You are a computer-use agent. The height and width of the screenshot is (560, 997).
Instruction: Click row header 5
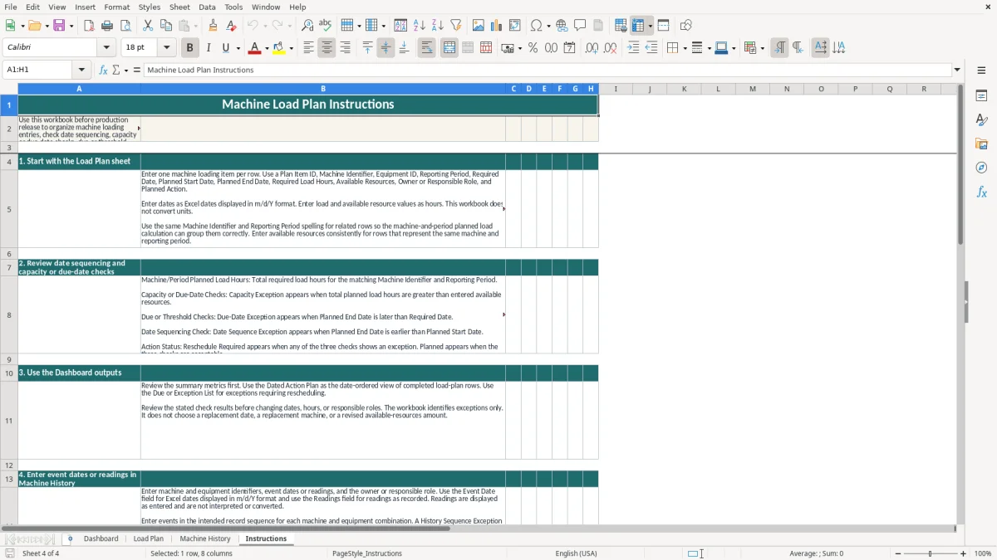point(9,209)
